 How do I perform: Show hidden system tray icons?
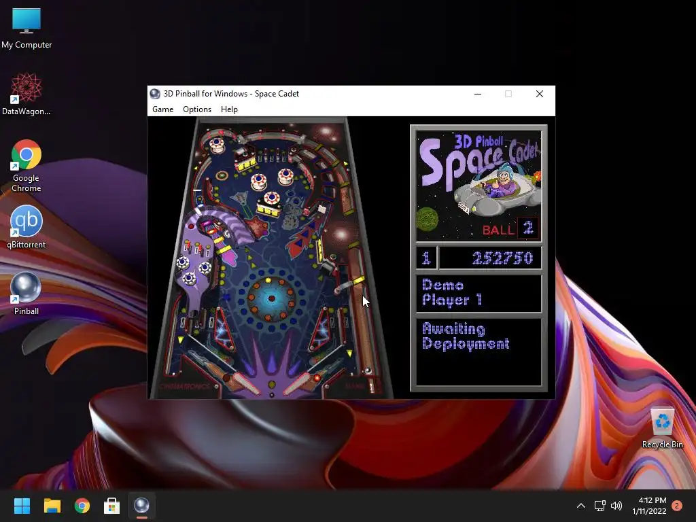[581, 506]
